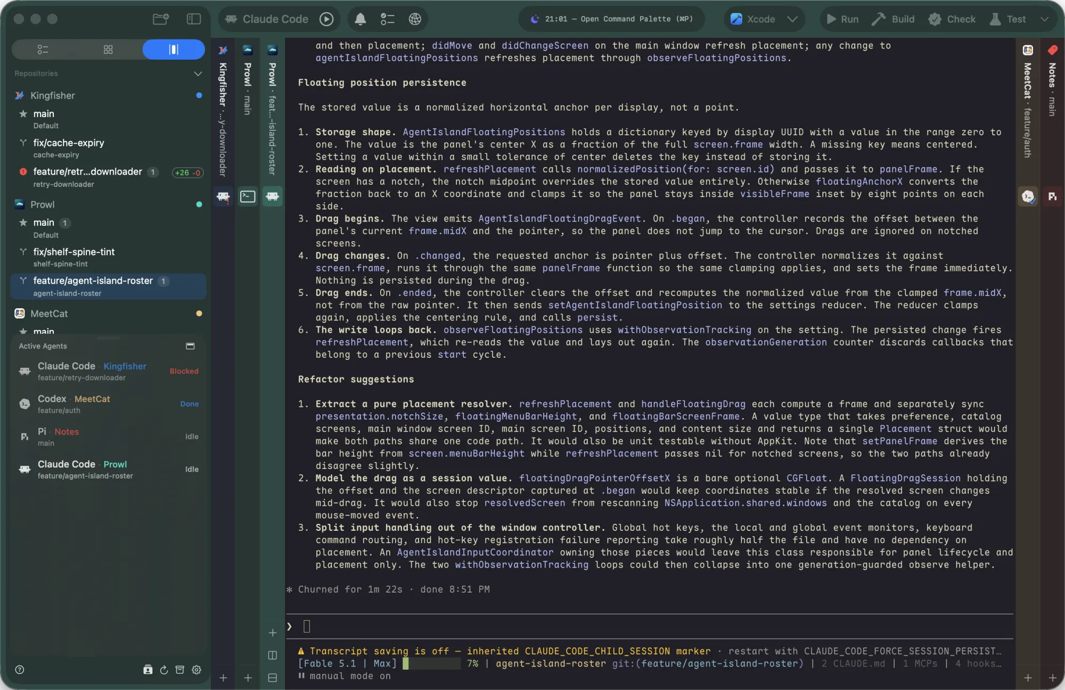Open settings gear in sidebar footer
This screenshot has width=1065, height=690.
pyautogui.click(x=196, y=670)
